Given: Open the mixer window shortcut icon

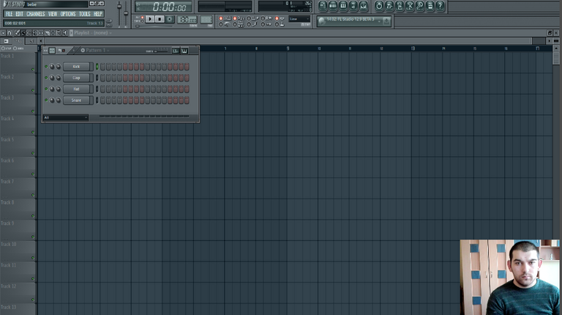Looking at the screenshot, I should pos(363,6).
